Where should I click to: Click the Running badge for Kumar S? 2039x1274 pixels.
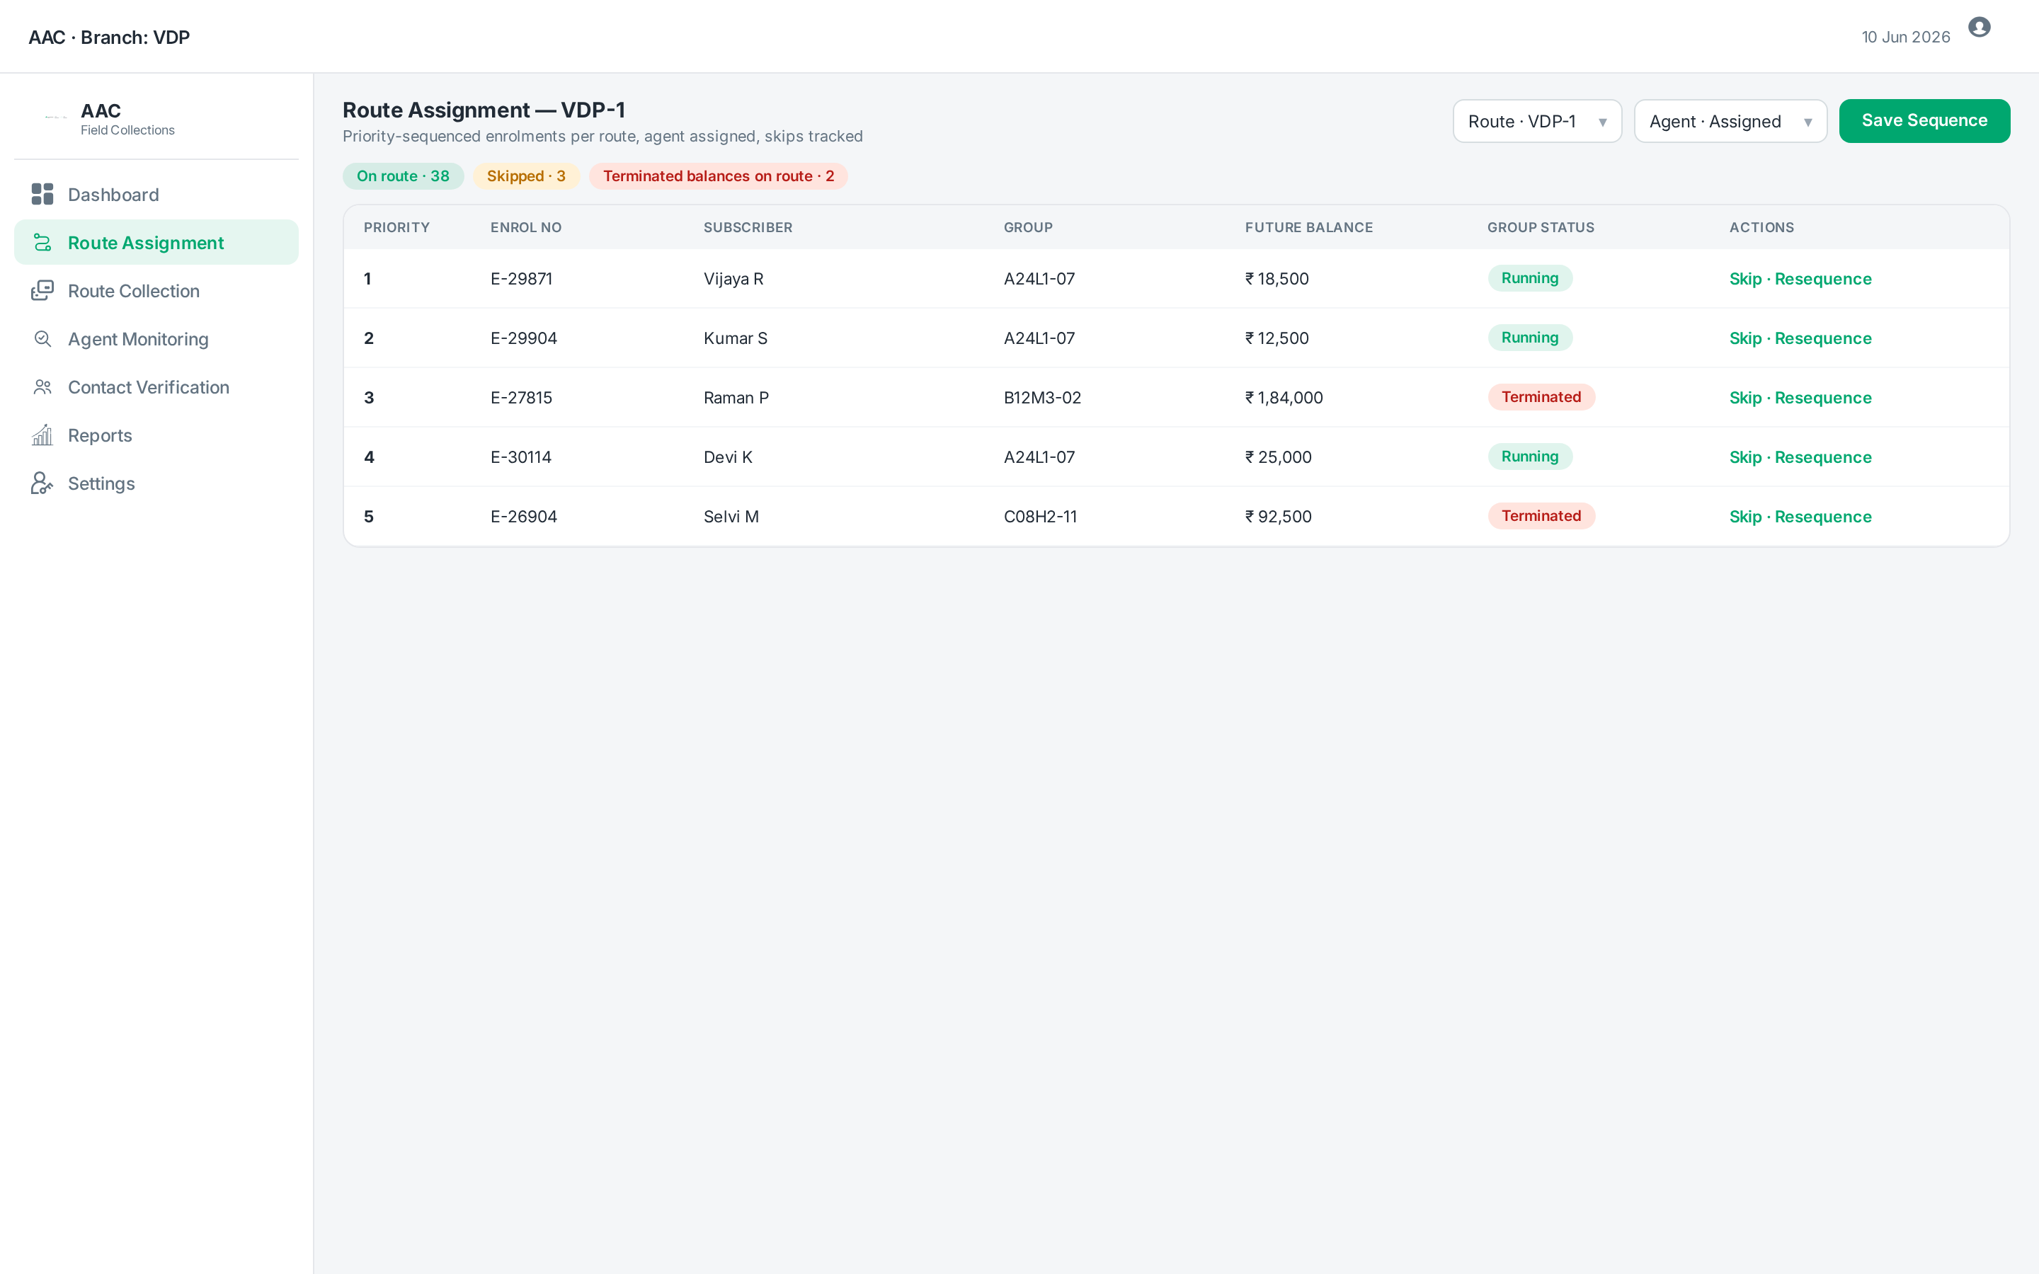(x=1530, y=338)
